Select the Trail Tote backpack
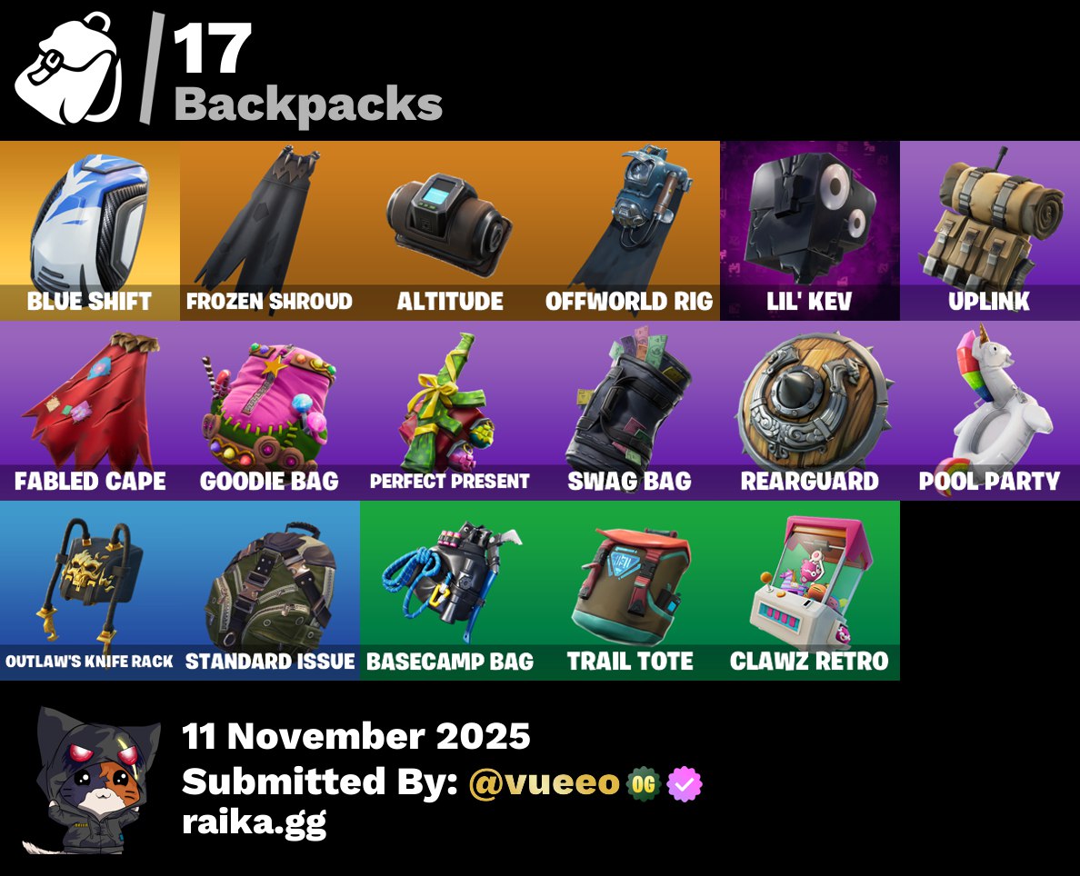The height and width of the screenshot is (876, 1080). (629, 591)
